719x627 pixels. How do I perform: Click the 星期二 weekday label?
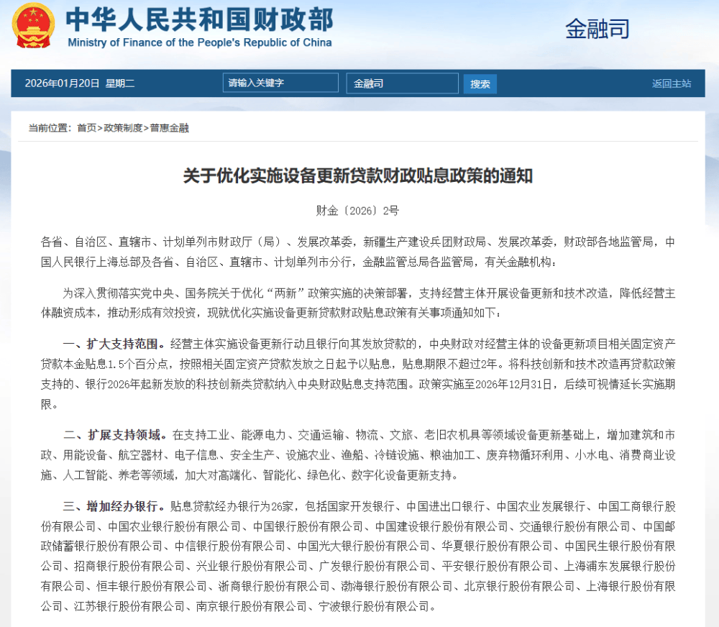120,83
